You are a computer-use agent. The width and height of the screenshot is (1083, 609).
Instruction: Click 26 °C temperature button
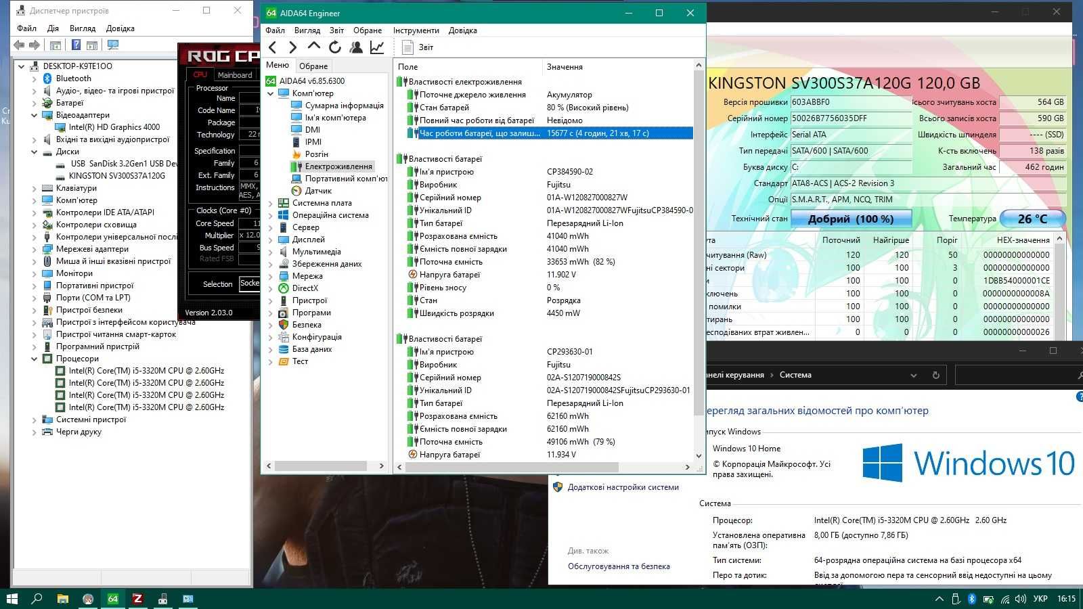(x=1032, y=219)
